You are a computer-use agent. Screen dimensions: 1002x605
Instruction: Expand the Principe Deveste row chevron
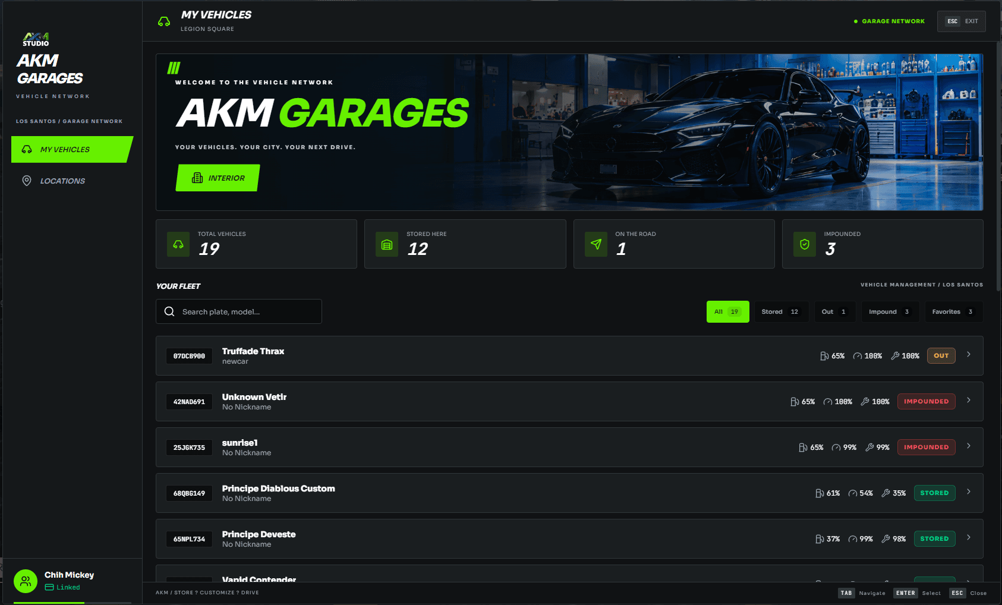coord(969,537)
